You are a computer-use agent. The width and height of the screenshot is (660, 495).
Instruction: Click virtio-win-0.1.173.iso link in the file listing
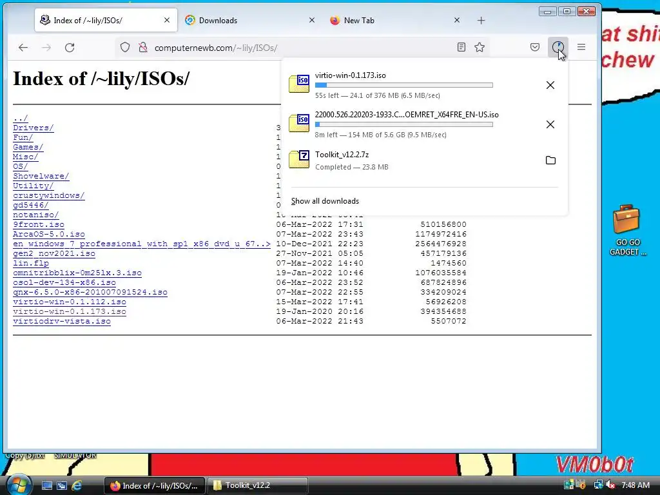(x=70, y=312)
